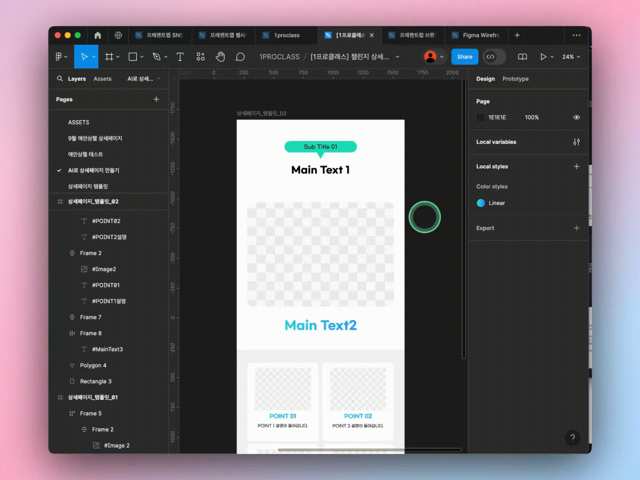This screenshot has width=640, height=480.
Task: Switch to the Assets tab
Action: [102, 79]
